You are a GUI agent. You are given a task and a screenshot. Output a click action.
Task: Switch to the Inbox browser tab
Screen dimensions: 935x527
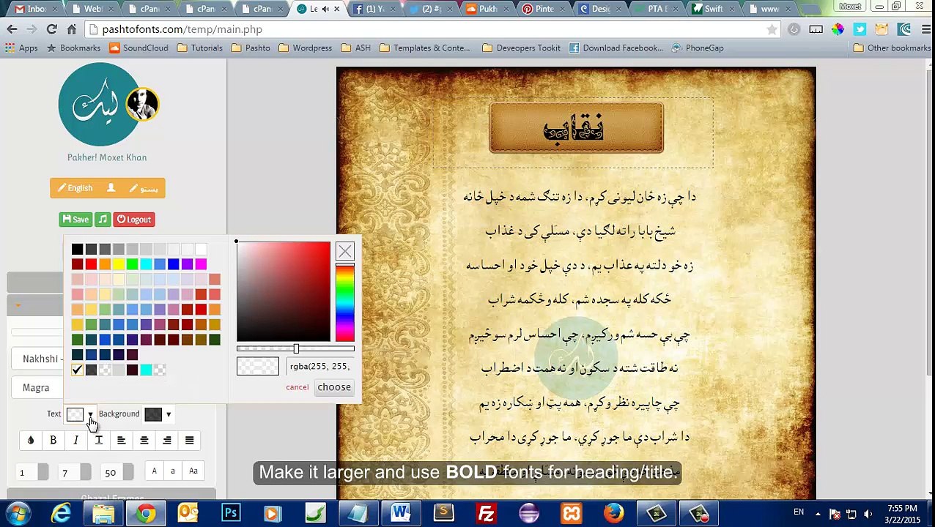35,9
